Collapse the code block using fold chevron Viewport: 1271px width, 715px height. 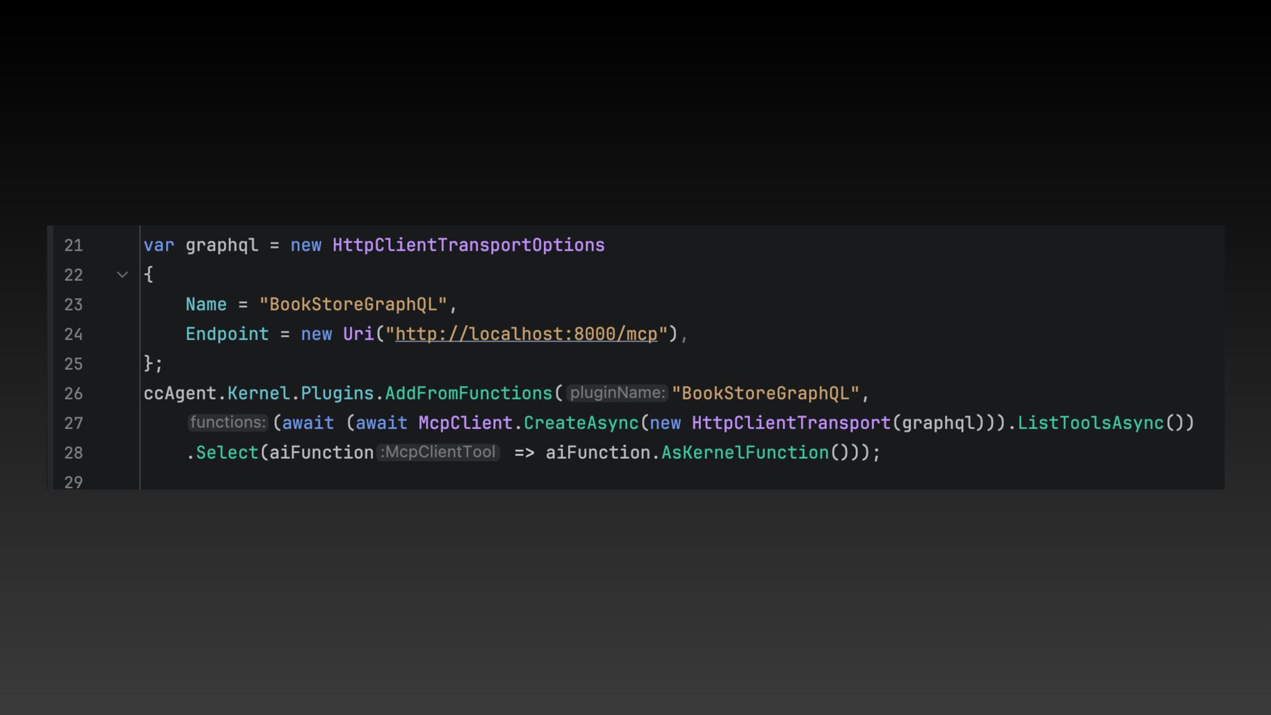click(122, 275)
